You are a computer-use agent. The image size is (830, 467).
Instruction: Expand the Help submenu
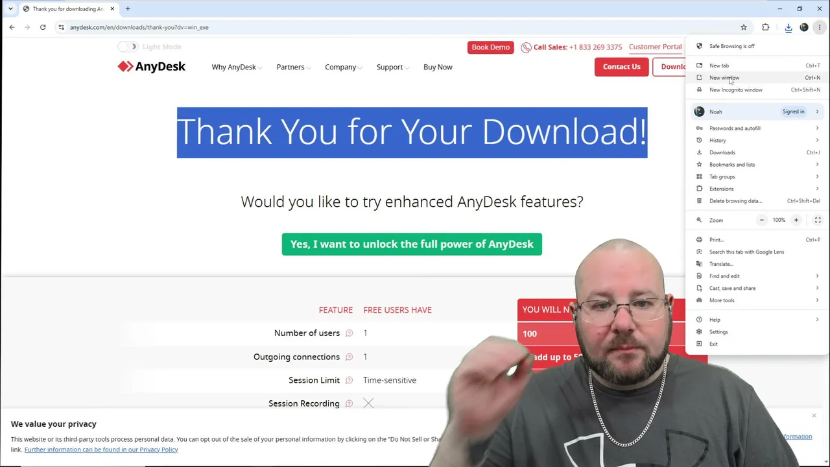point(757,320)
